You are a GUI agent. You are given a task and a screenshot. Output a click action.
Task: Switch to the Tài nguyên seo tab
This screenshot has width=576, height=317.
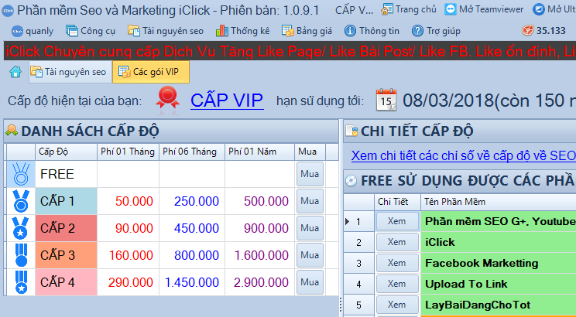pyautogui.click(x=70, y=72)
